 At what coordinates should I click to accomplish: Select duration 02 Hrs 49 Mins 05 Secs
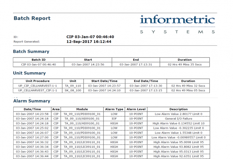[x=188, y=91]
